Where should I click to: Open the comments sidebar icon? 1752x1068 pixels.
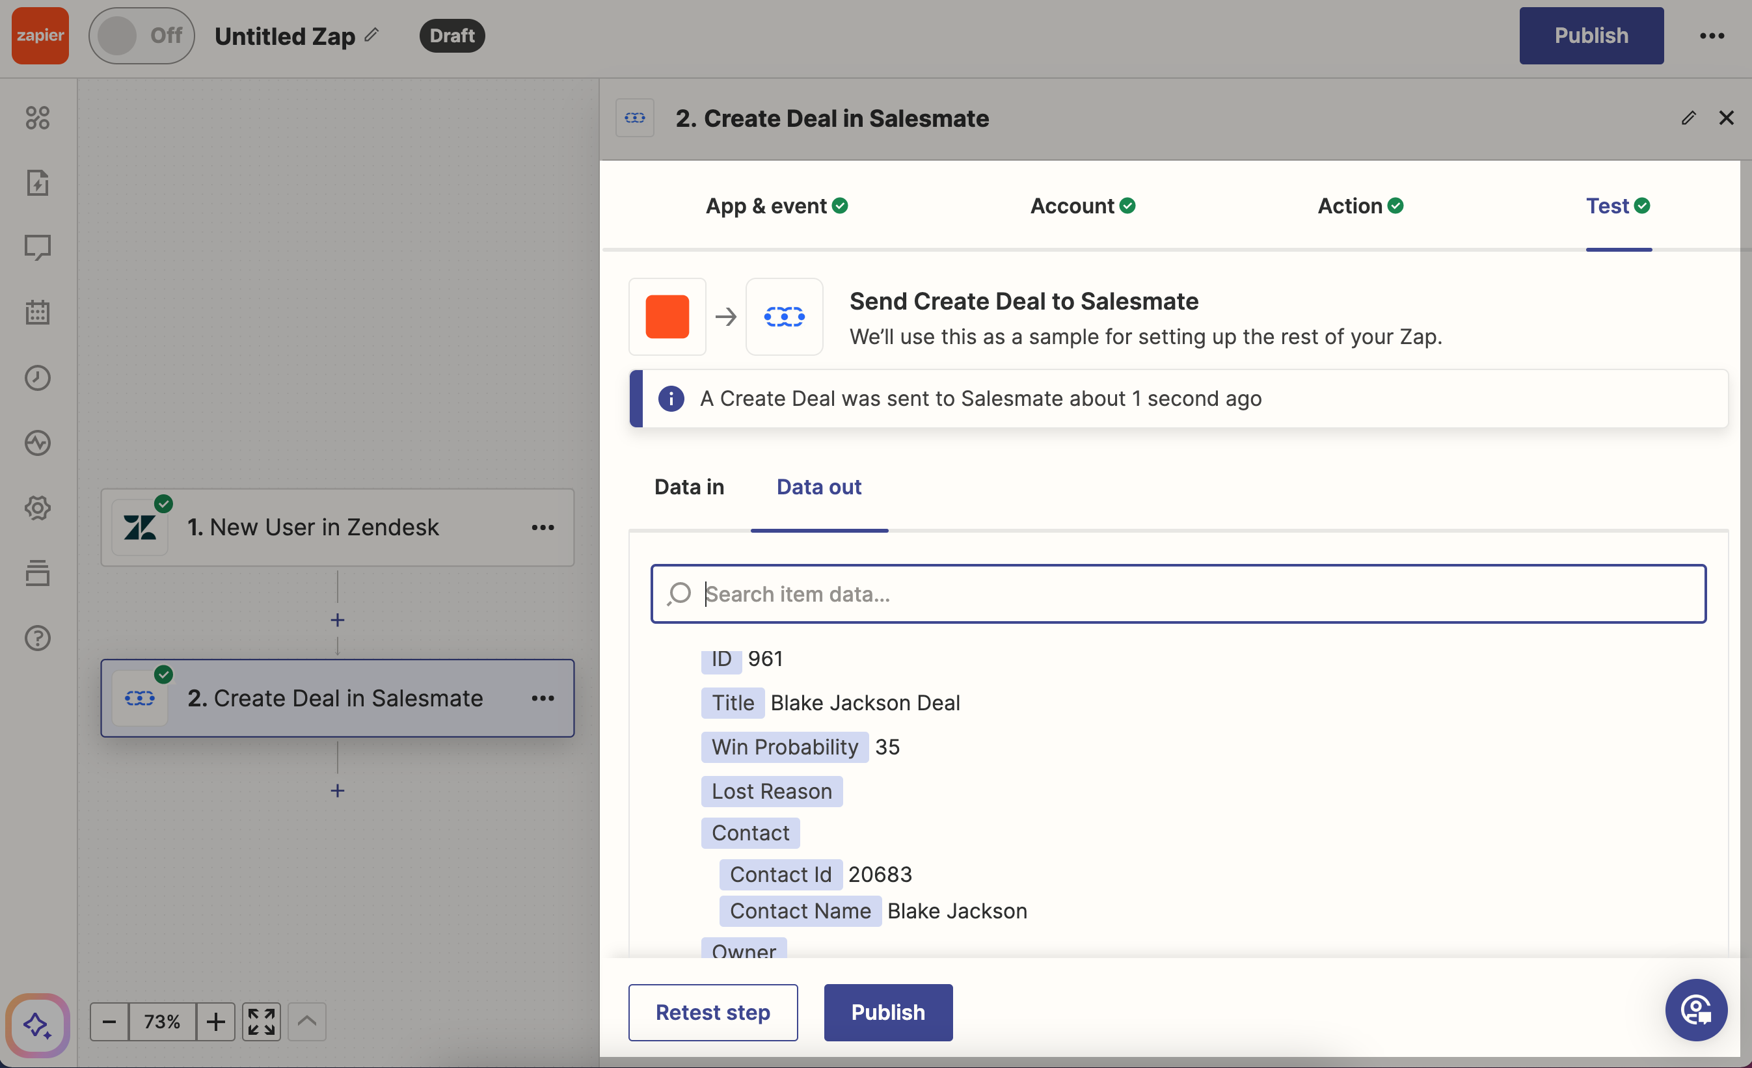(38, 247)
